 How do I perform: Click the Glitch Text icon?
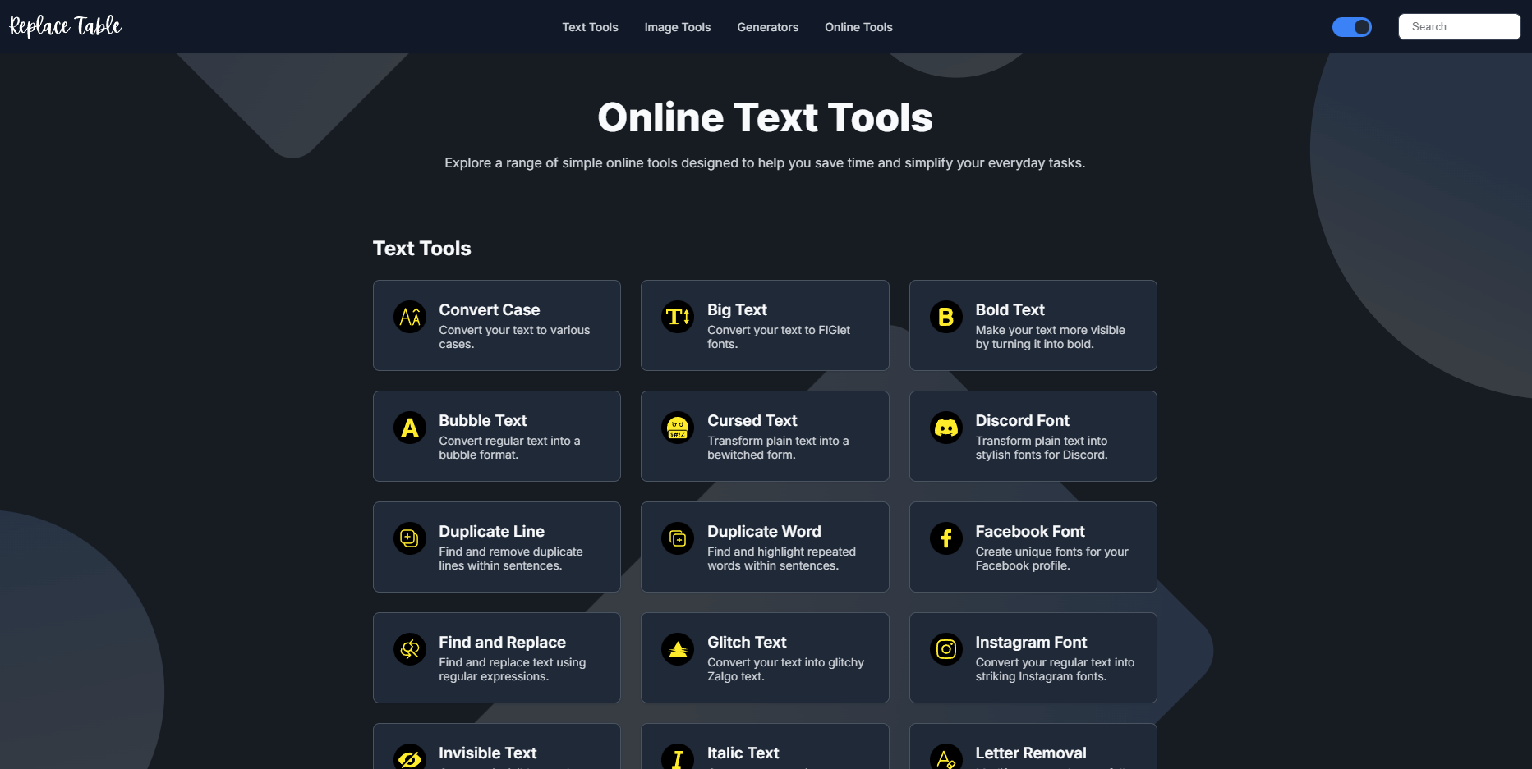coord(678,649)
